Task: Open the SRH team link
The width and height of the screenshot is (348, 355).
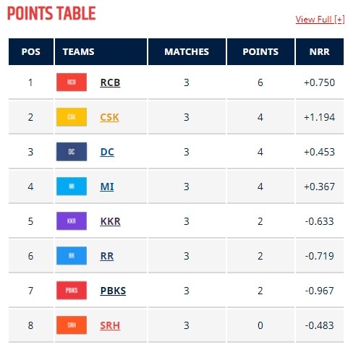Action: (110, 325)
